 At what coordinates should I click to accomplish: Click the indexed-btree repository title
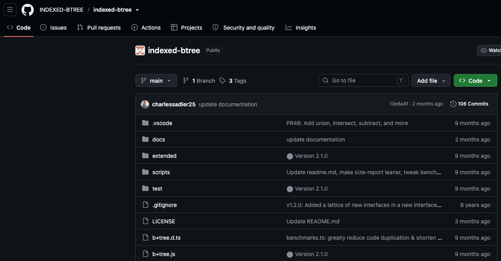(x=174, y=50)
